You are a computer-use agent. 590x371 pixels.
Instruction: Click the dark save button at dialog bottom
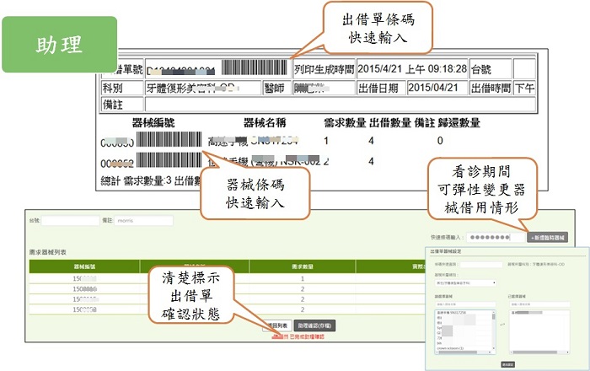click(x=507, y=364)
